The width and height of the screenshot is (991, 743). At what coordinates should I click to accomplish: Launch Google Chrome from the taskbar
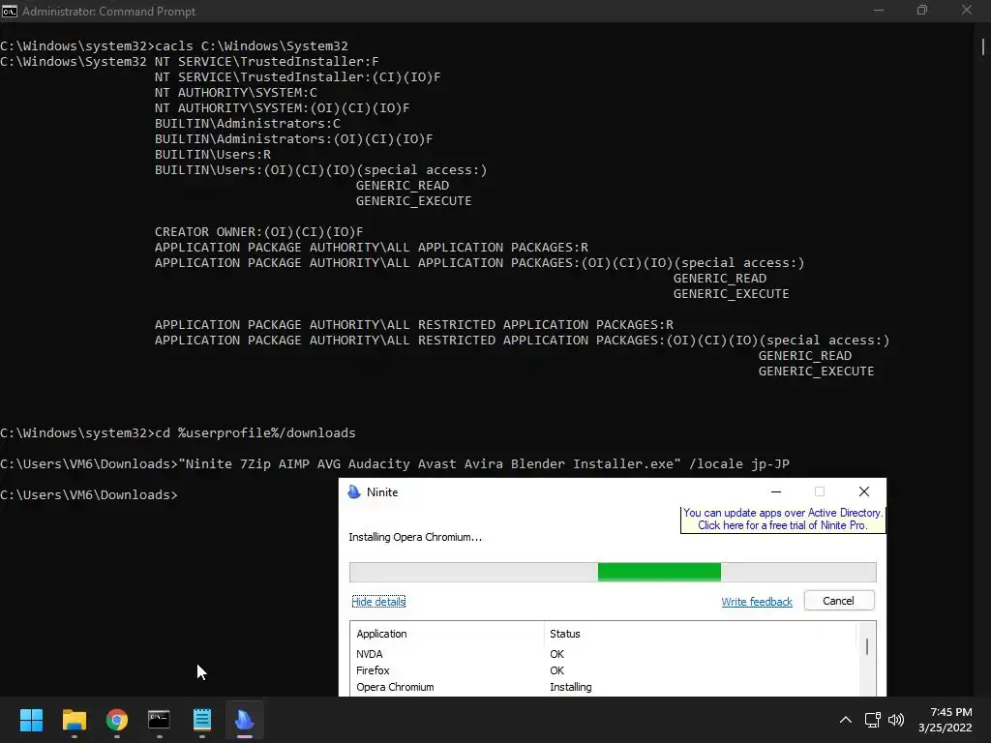pos(117,720)
